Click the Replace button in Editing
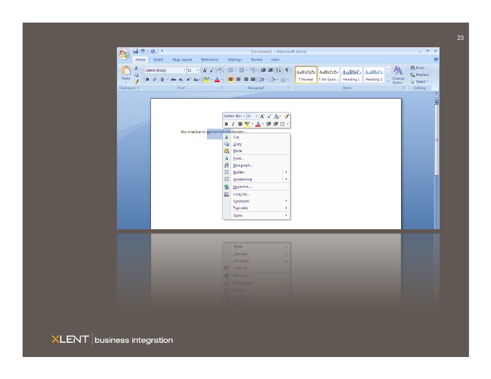 [x=420, y=75]
